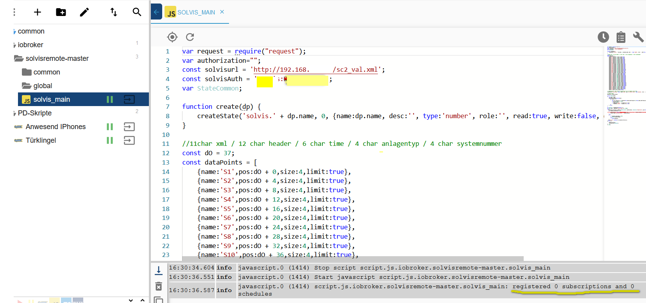Click the 'const dO = 37' line
The image size is (646, 303).
[x=208, y=153]
